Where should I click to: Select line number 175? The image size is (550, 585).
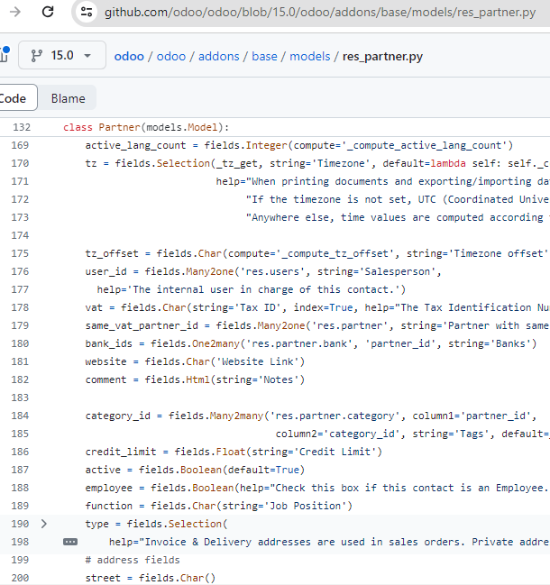coord(20,253)
